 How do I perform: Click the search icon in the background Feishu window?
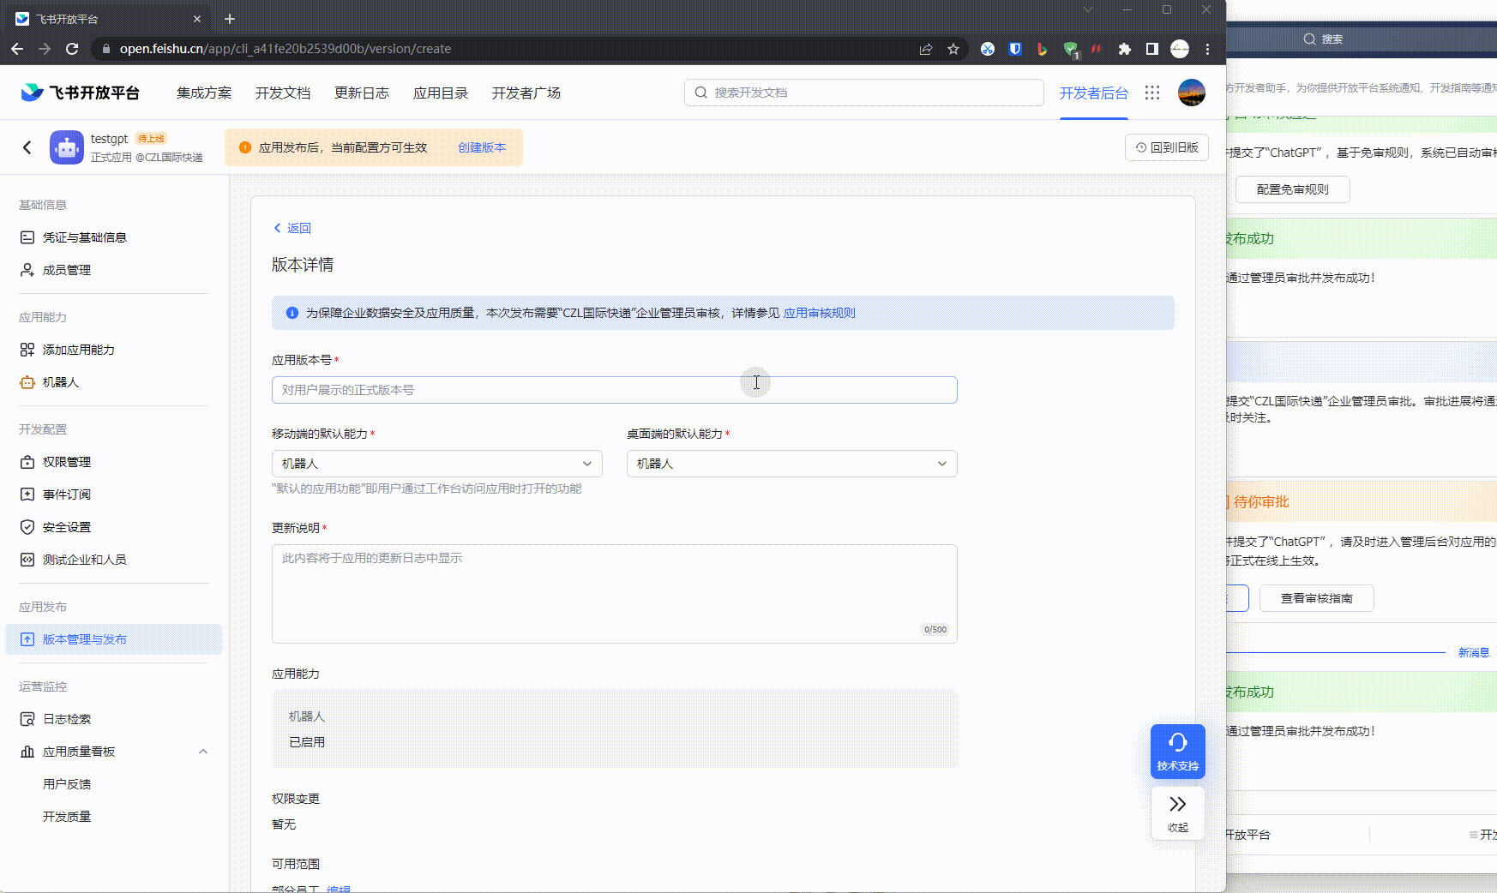1309,39
